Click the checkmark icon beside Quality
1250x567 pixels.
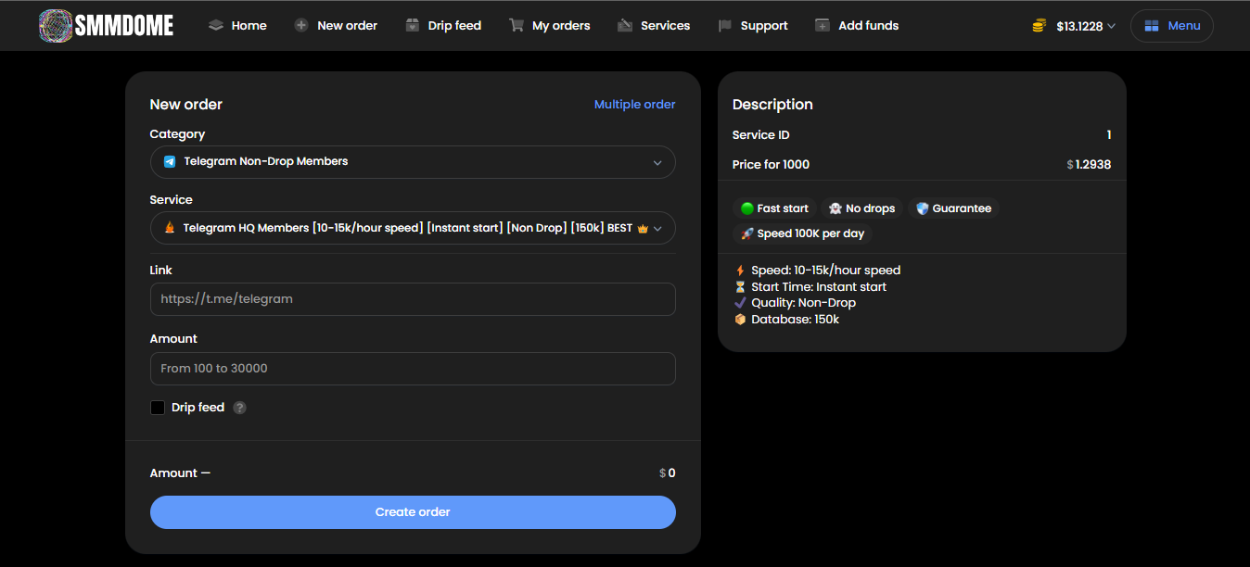click(740, 303)
